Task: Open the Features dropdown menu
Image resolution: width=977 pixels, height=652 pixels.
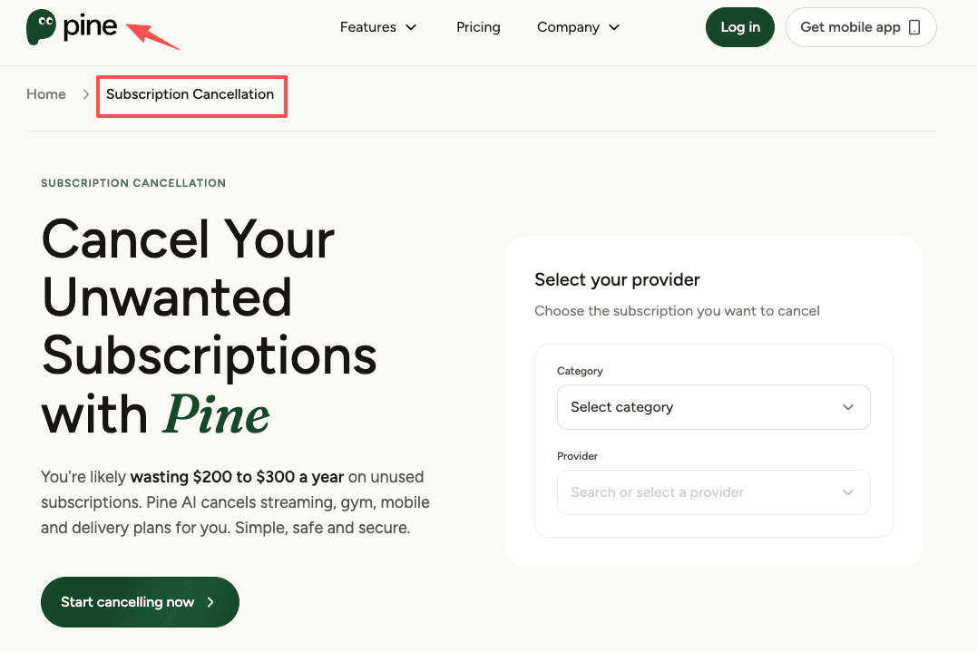Action: 378,27
